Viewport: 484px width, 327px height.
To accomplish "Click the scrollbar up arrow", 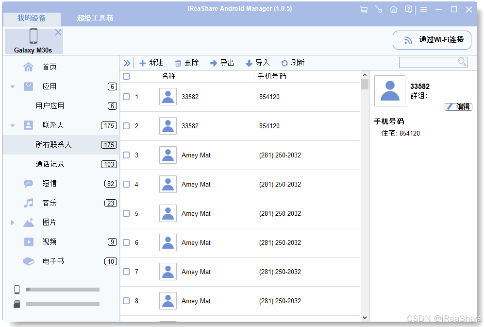I will (365, 75).
